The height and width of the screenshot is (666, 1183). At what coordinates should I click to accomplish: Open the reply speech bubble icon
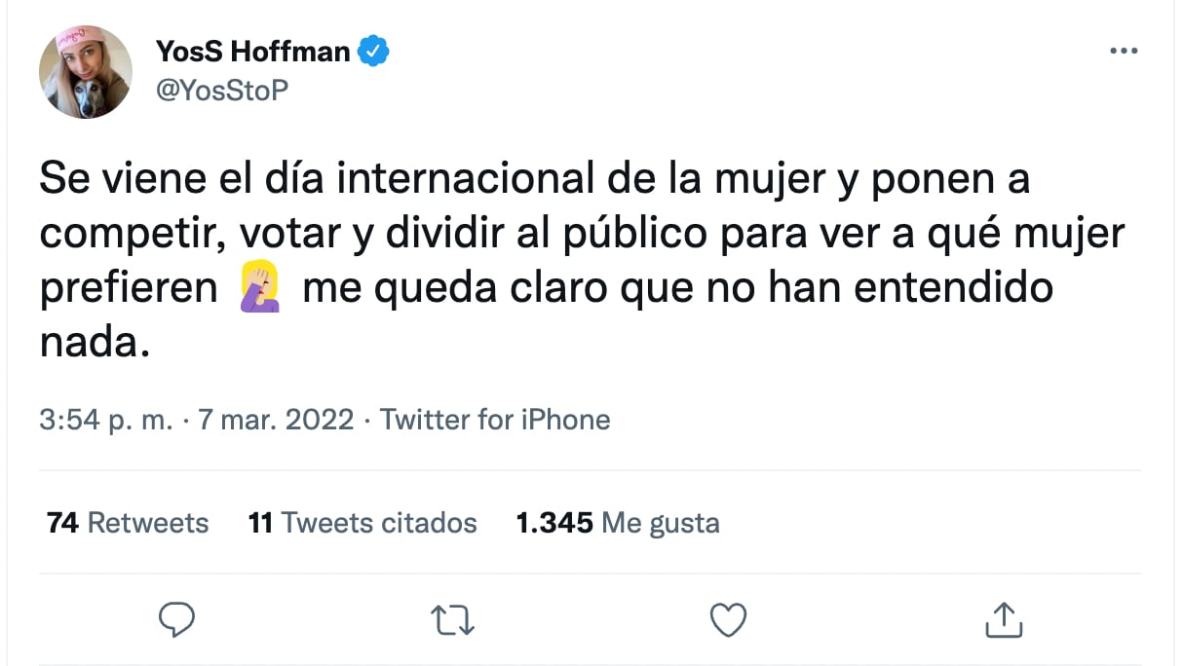pyautogui.click(x=176, y=617)
